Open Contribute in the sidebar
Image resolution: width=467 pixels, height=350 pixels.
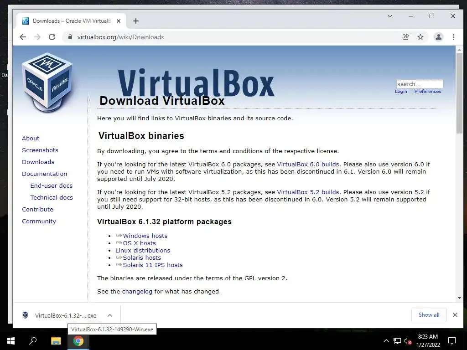pyautogui.click(x=37, y=210)
